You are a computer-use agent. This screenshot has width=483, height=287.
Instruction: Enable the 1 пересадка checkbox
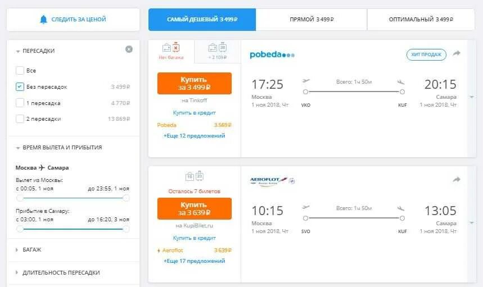coord(20,103)
